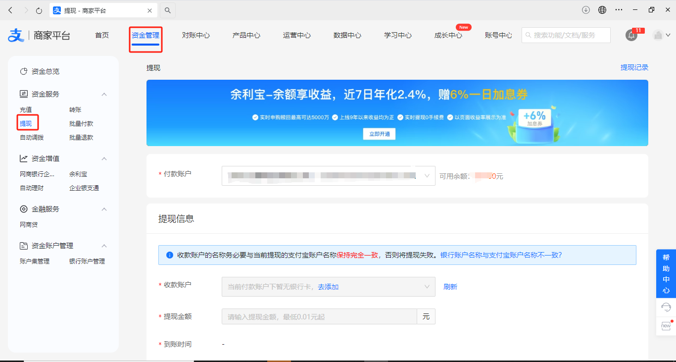
Task: Click the browser forward arrow
Action: pos(25,10)
